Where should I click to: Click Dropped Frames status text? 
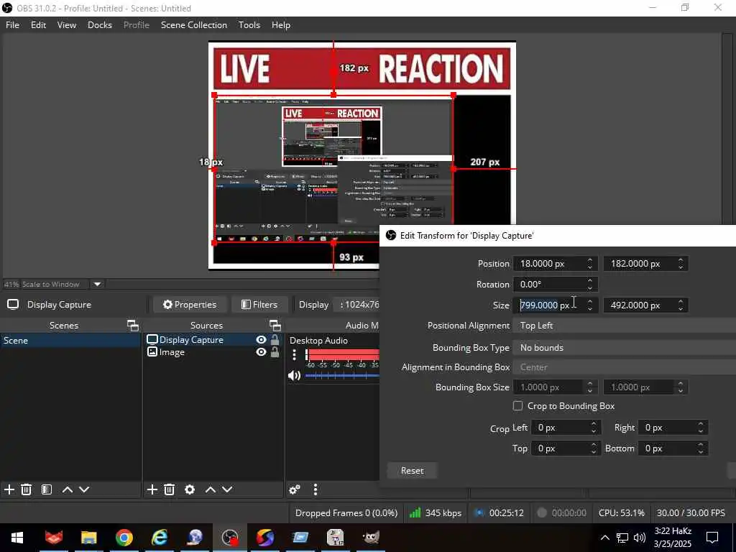point(346,513)
